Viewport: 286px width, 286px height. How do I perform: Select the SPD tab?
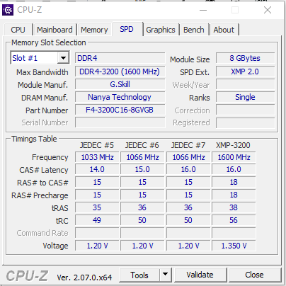(127, 29)
